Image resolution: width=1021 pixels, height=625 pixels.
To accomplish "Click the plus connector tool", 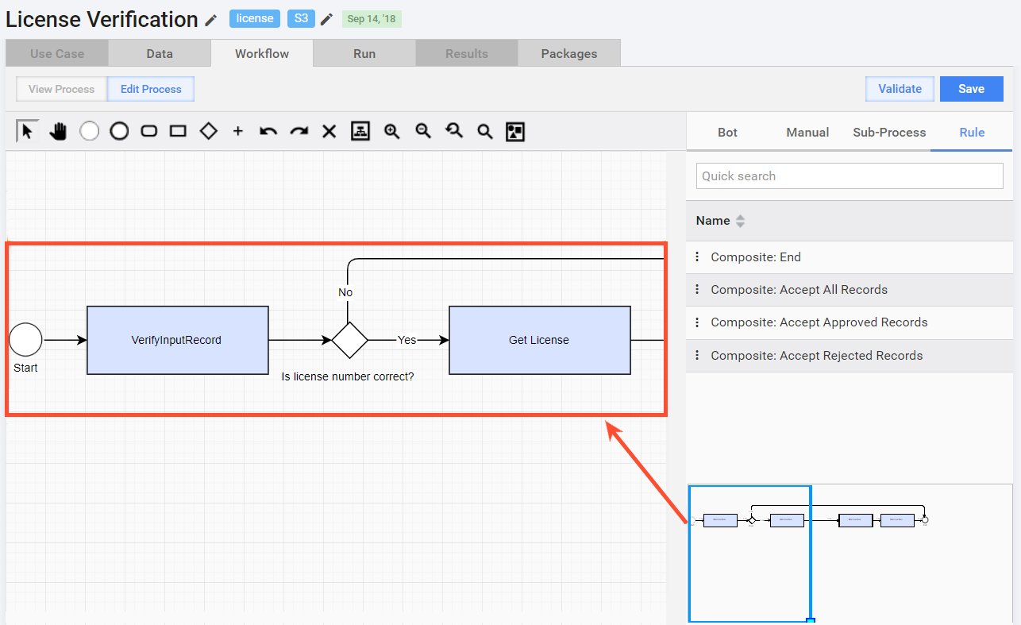I will click(x=238, y=132).
